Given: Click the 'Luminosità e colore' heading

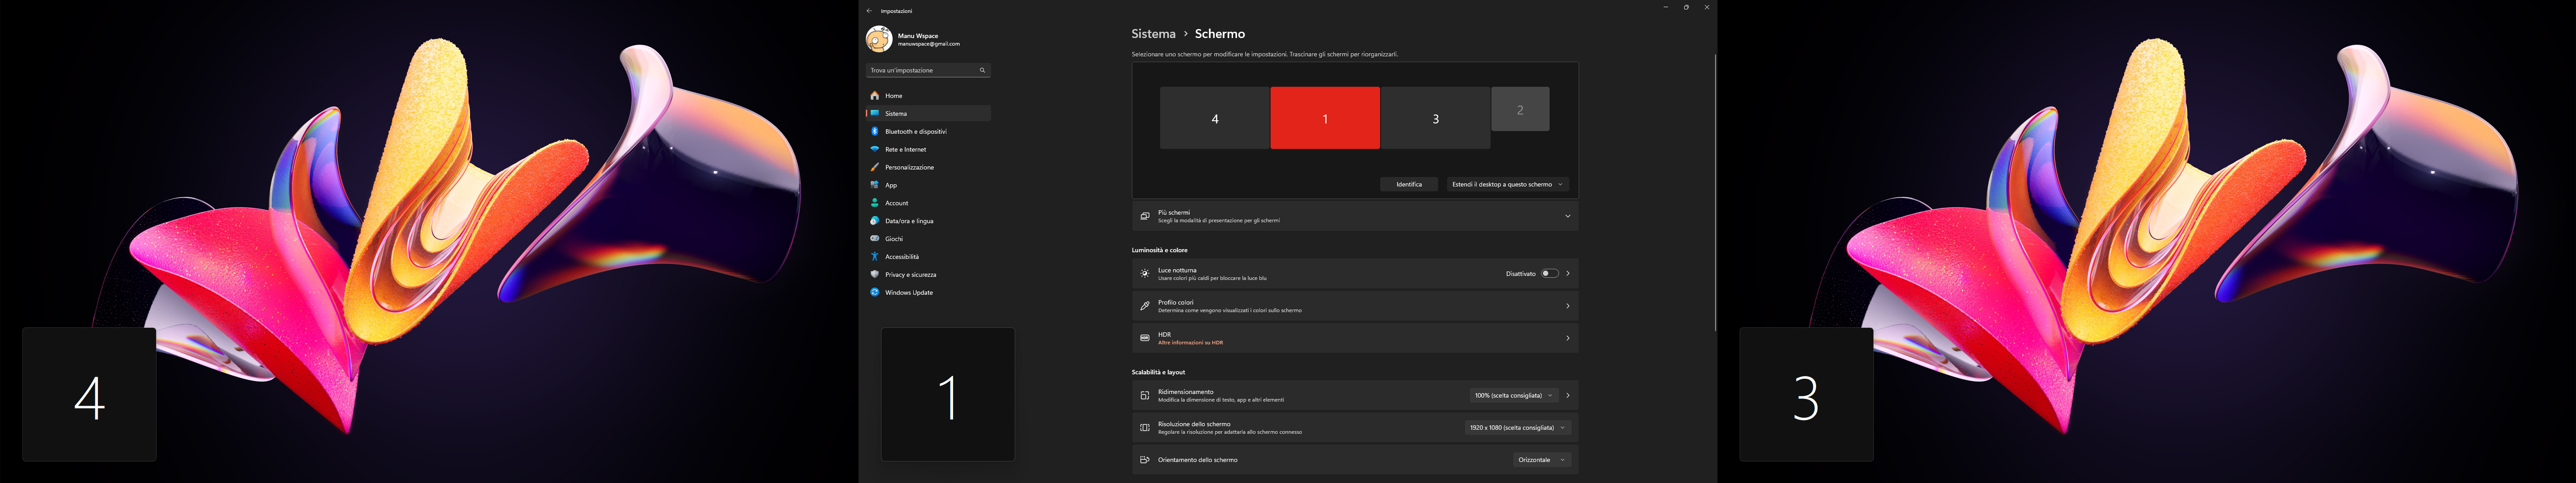Looking at the screenshot, I should click(1160, 250).
